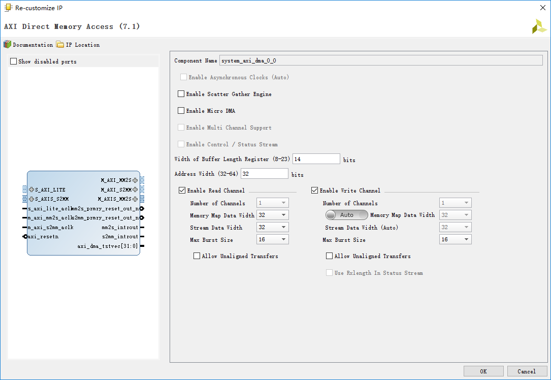Tick the Enable Micro DMA checkbox
The height and width of the screenshot is (380, 551).
(x=181, y=111)
